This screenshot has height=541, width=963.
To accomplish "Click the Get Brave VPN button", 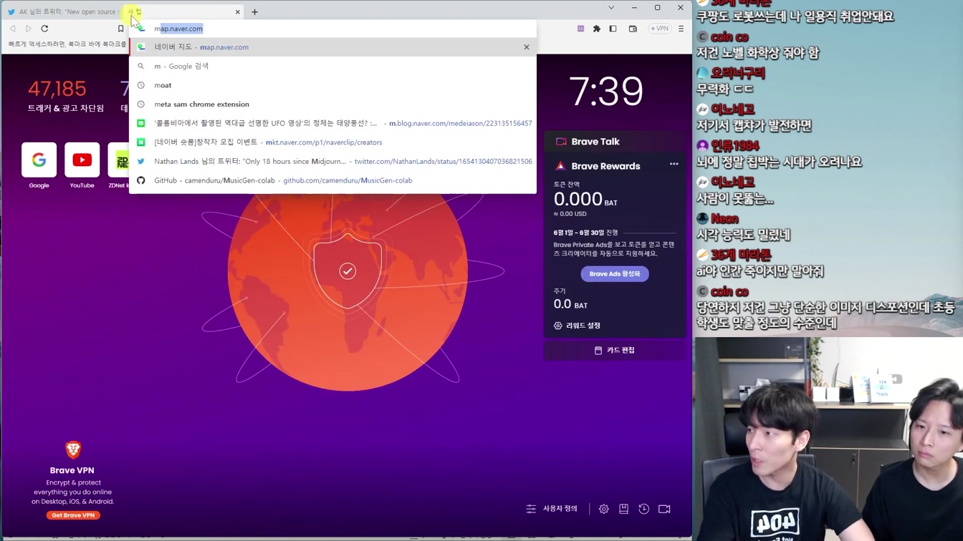I will 73,515.
